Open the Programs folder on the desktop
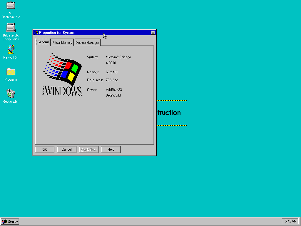This screenshot has width=301, height=226. point(11,72)
